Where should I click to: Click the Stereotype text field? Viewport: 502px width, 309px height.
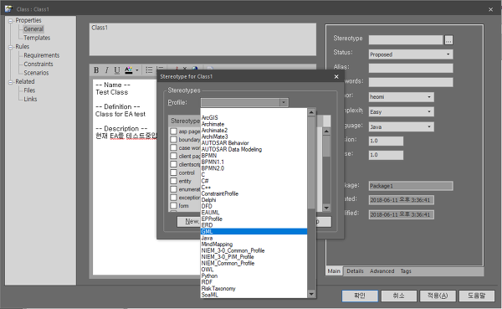point(406,40)
